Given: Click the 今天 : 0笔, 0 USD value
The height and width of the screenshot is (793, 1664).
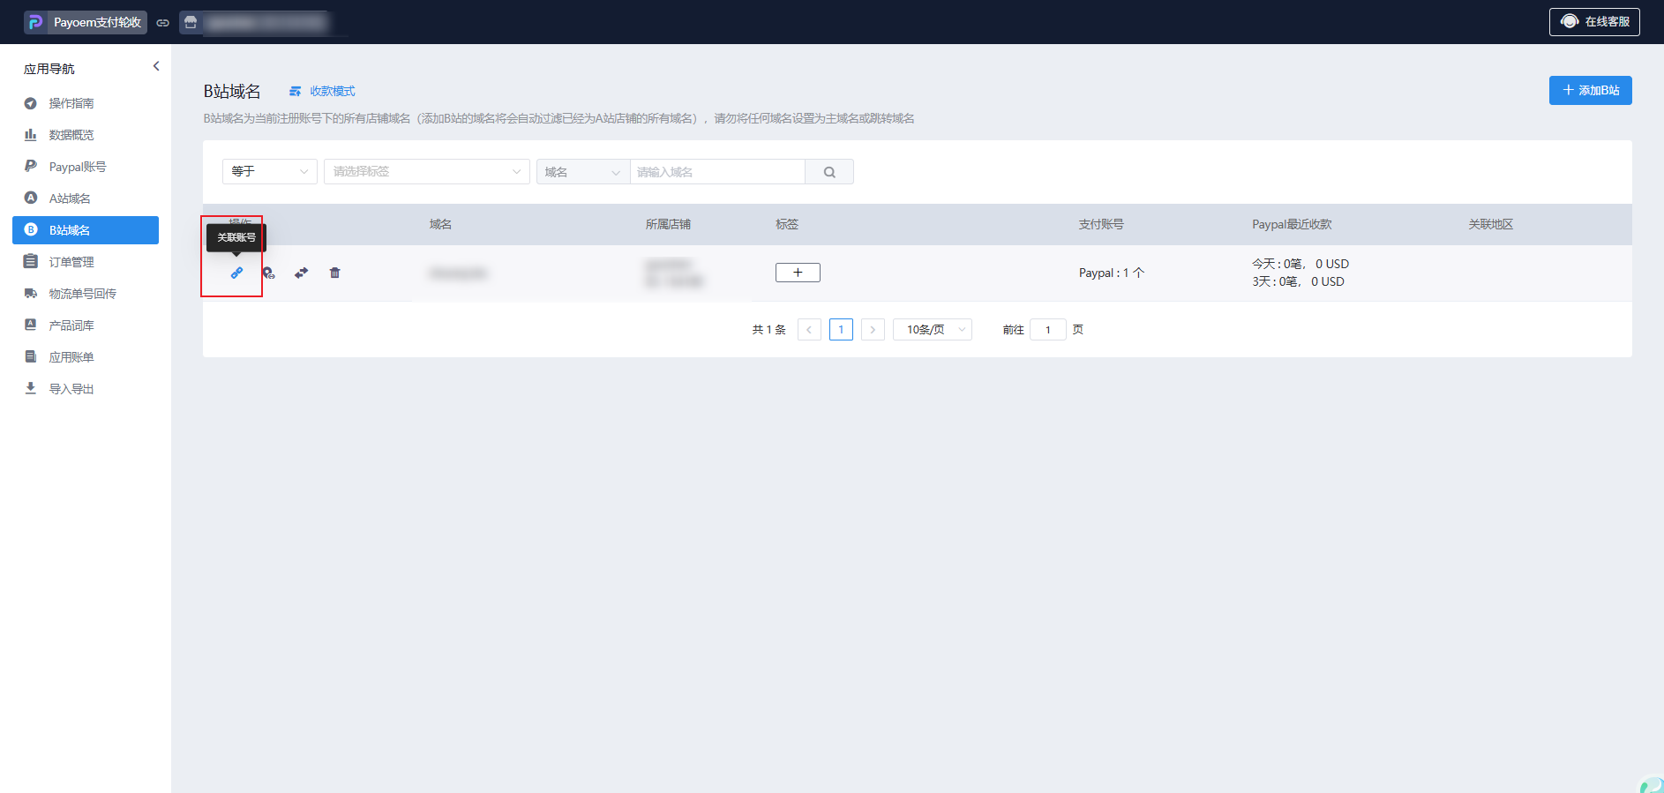Looking at the screenshot, I should pos(1300,264).
